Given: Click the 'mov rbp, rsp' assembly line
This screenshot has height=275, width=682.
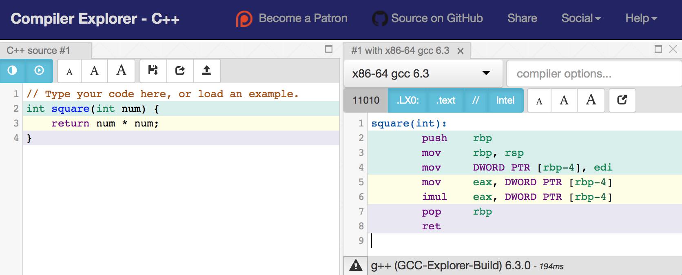Looking at the screenshot, I should pyautogui.click(x=473, y=153).
